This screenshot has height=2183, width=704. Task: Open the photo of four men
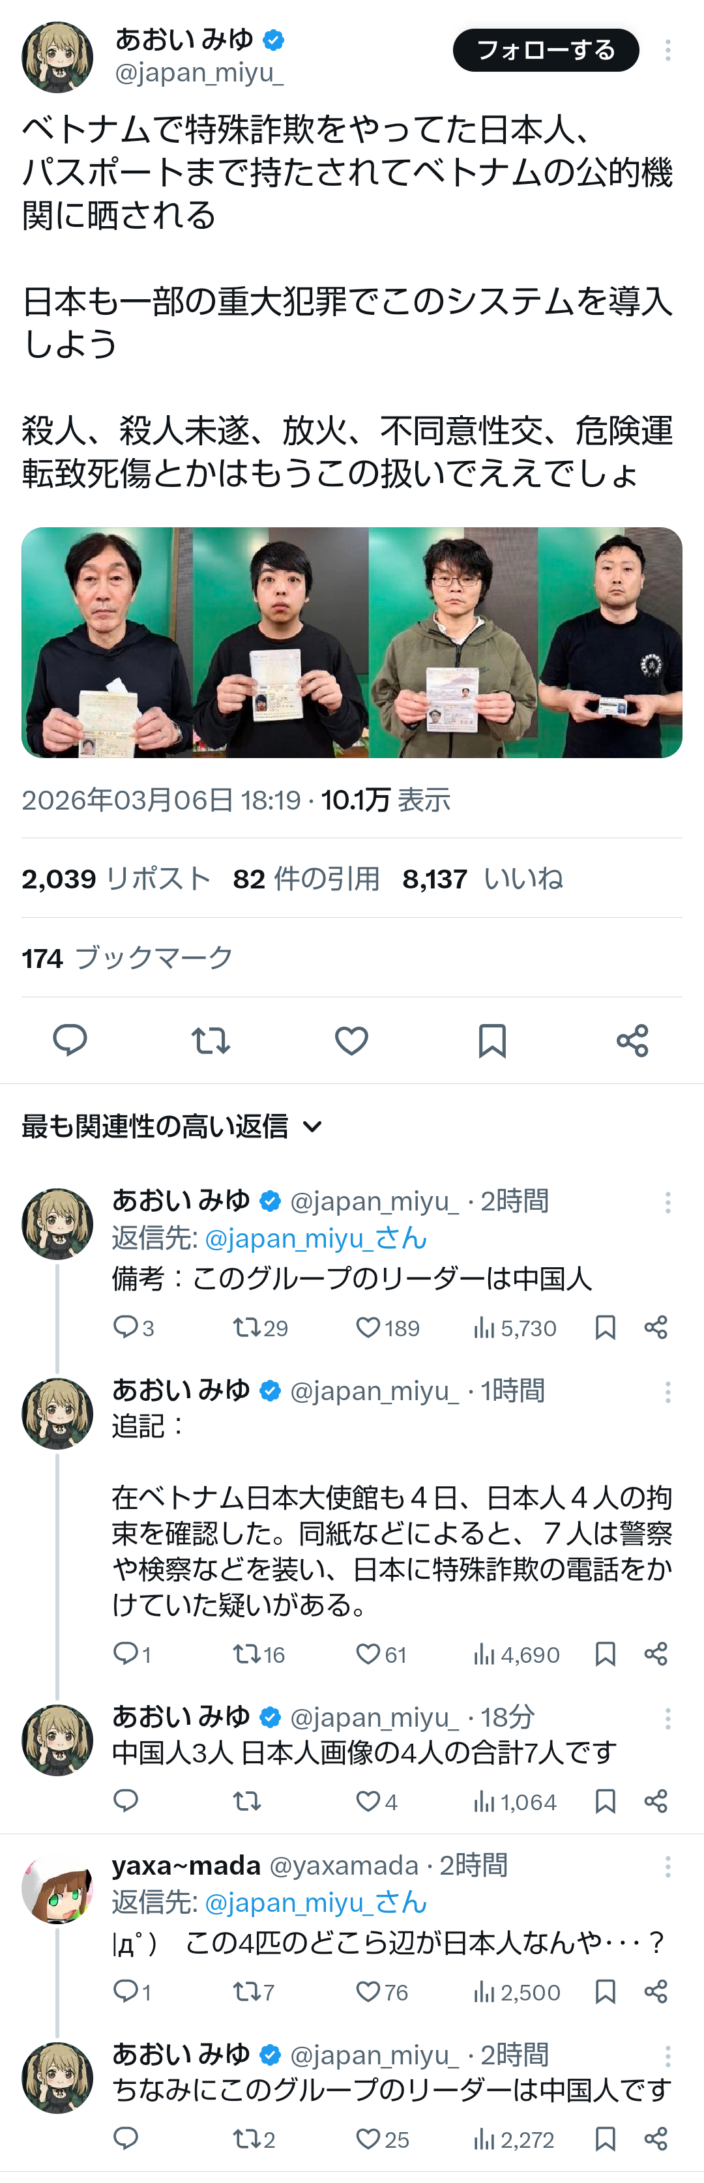coord(351,642)
